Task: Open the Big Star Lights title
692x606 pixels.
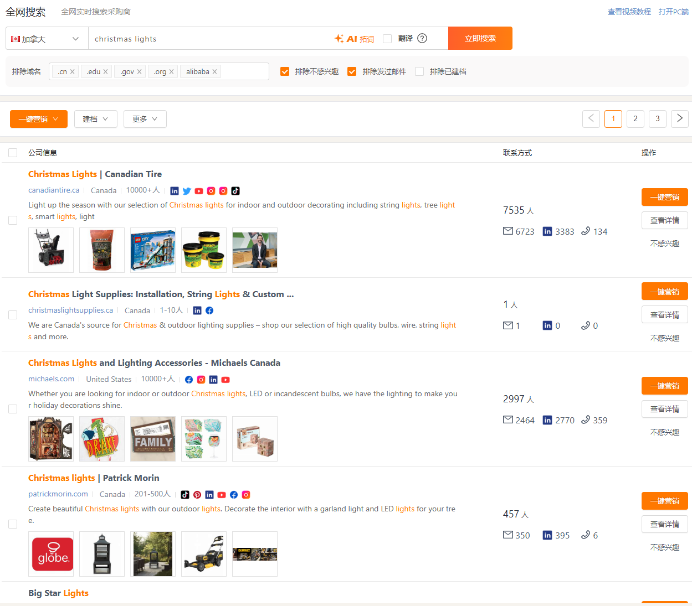Action: (58, 593)
